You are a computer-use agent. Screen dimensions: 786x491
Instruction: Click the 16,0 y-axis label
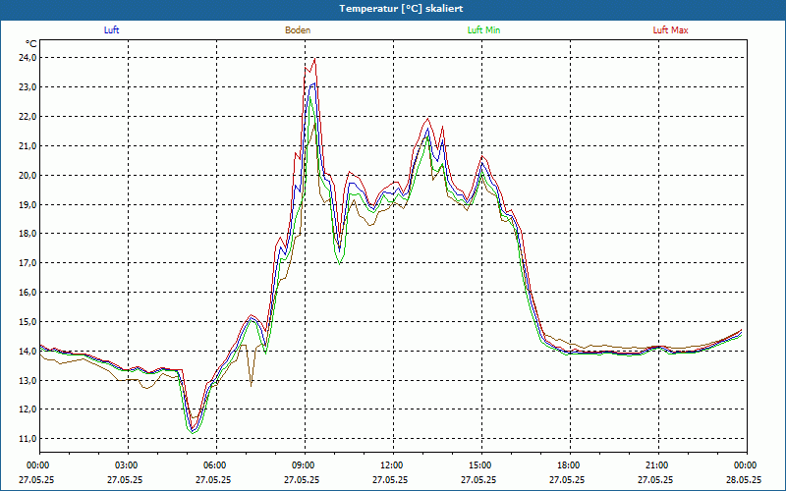[x=28, y=292]
